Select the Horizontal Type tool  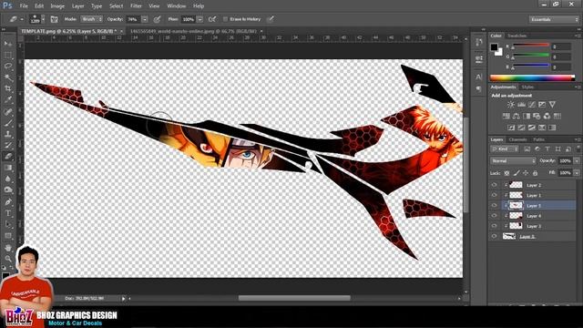(x=8, y=213)
